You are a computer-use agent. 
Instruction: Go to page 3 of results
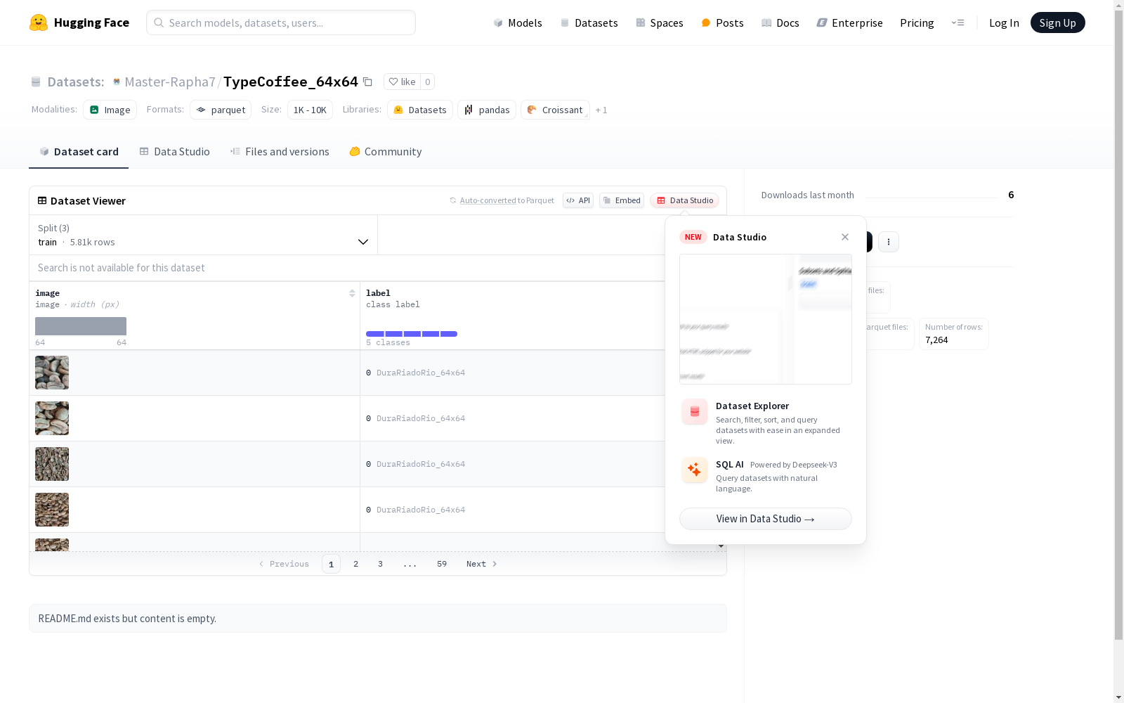(x=381, y=564)
